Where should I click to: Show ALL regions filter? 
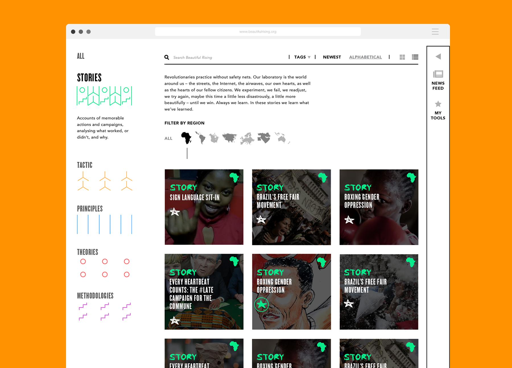168,138
